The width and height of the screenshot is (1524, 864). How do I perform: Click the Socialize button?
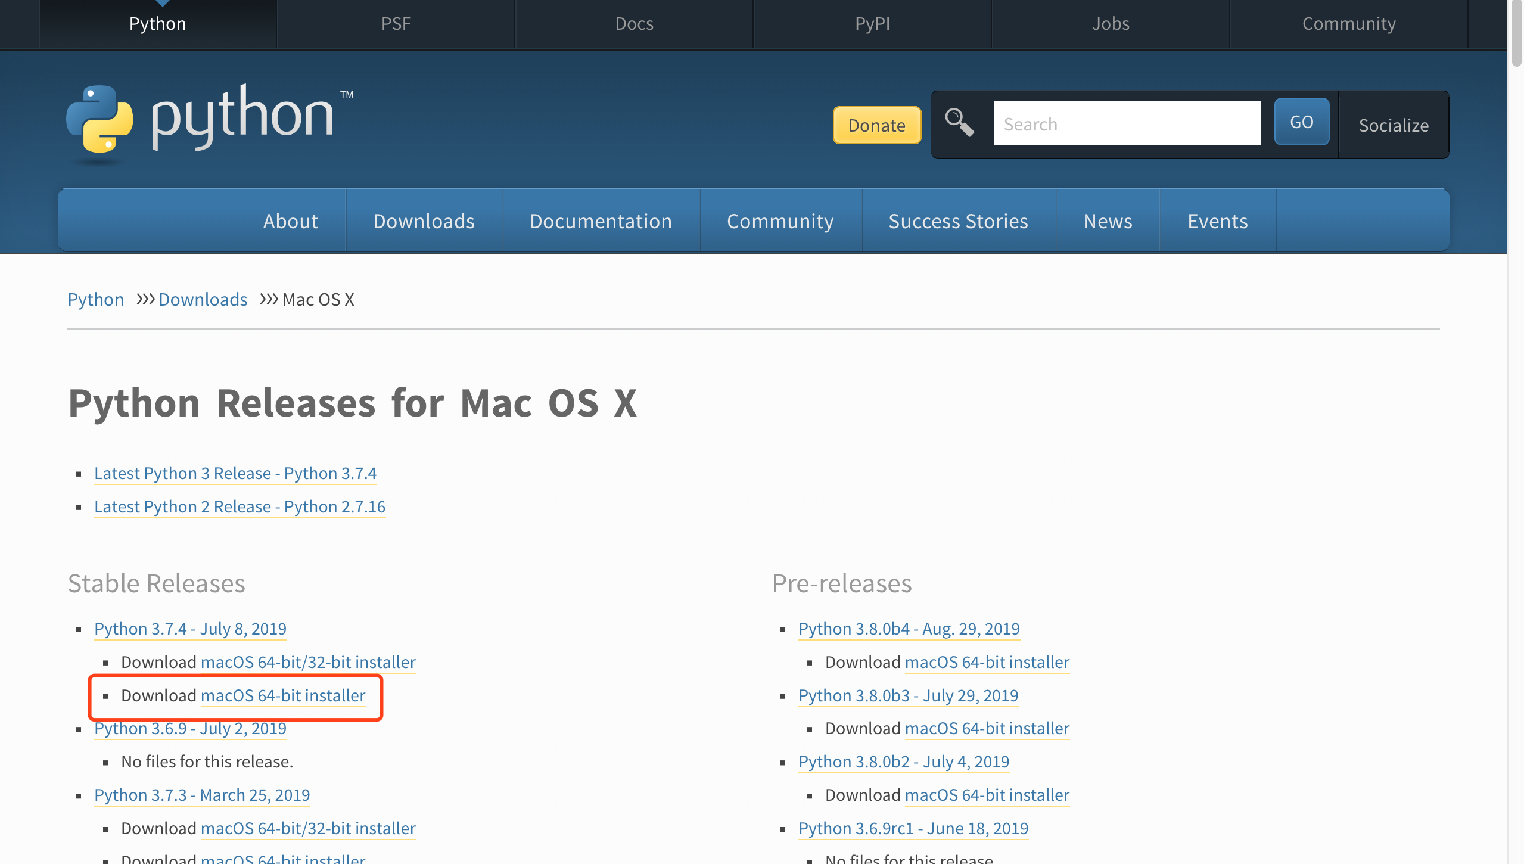pos(1393,125)
